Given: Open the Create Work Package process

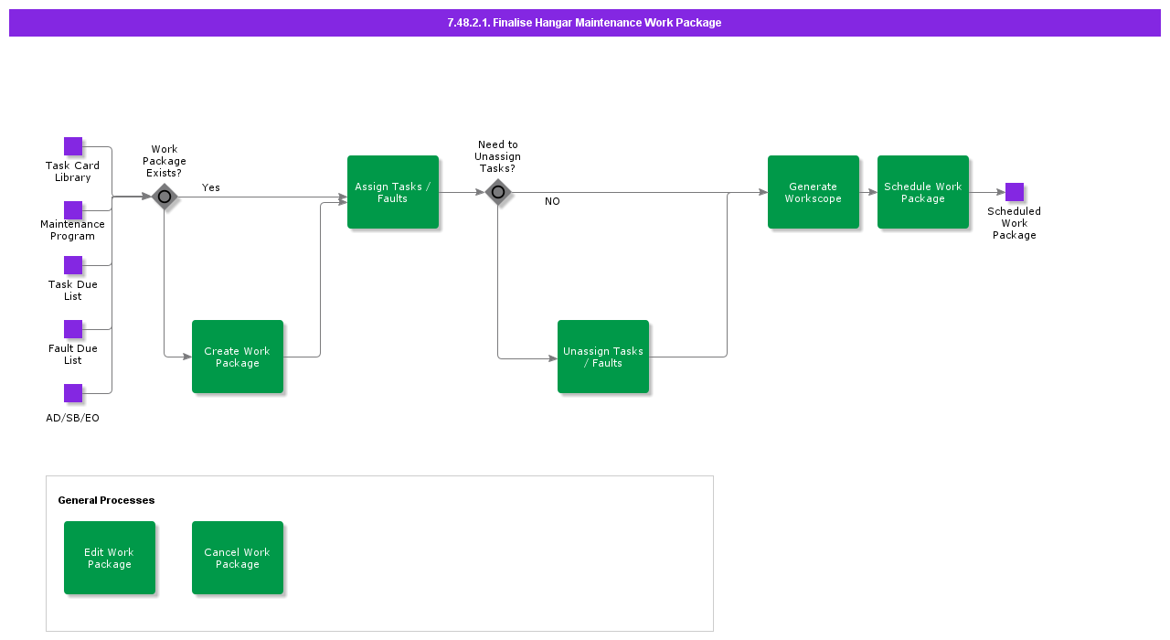Looking at the screenshot, I should point(238,357).
